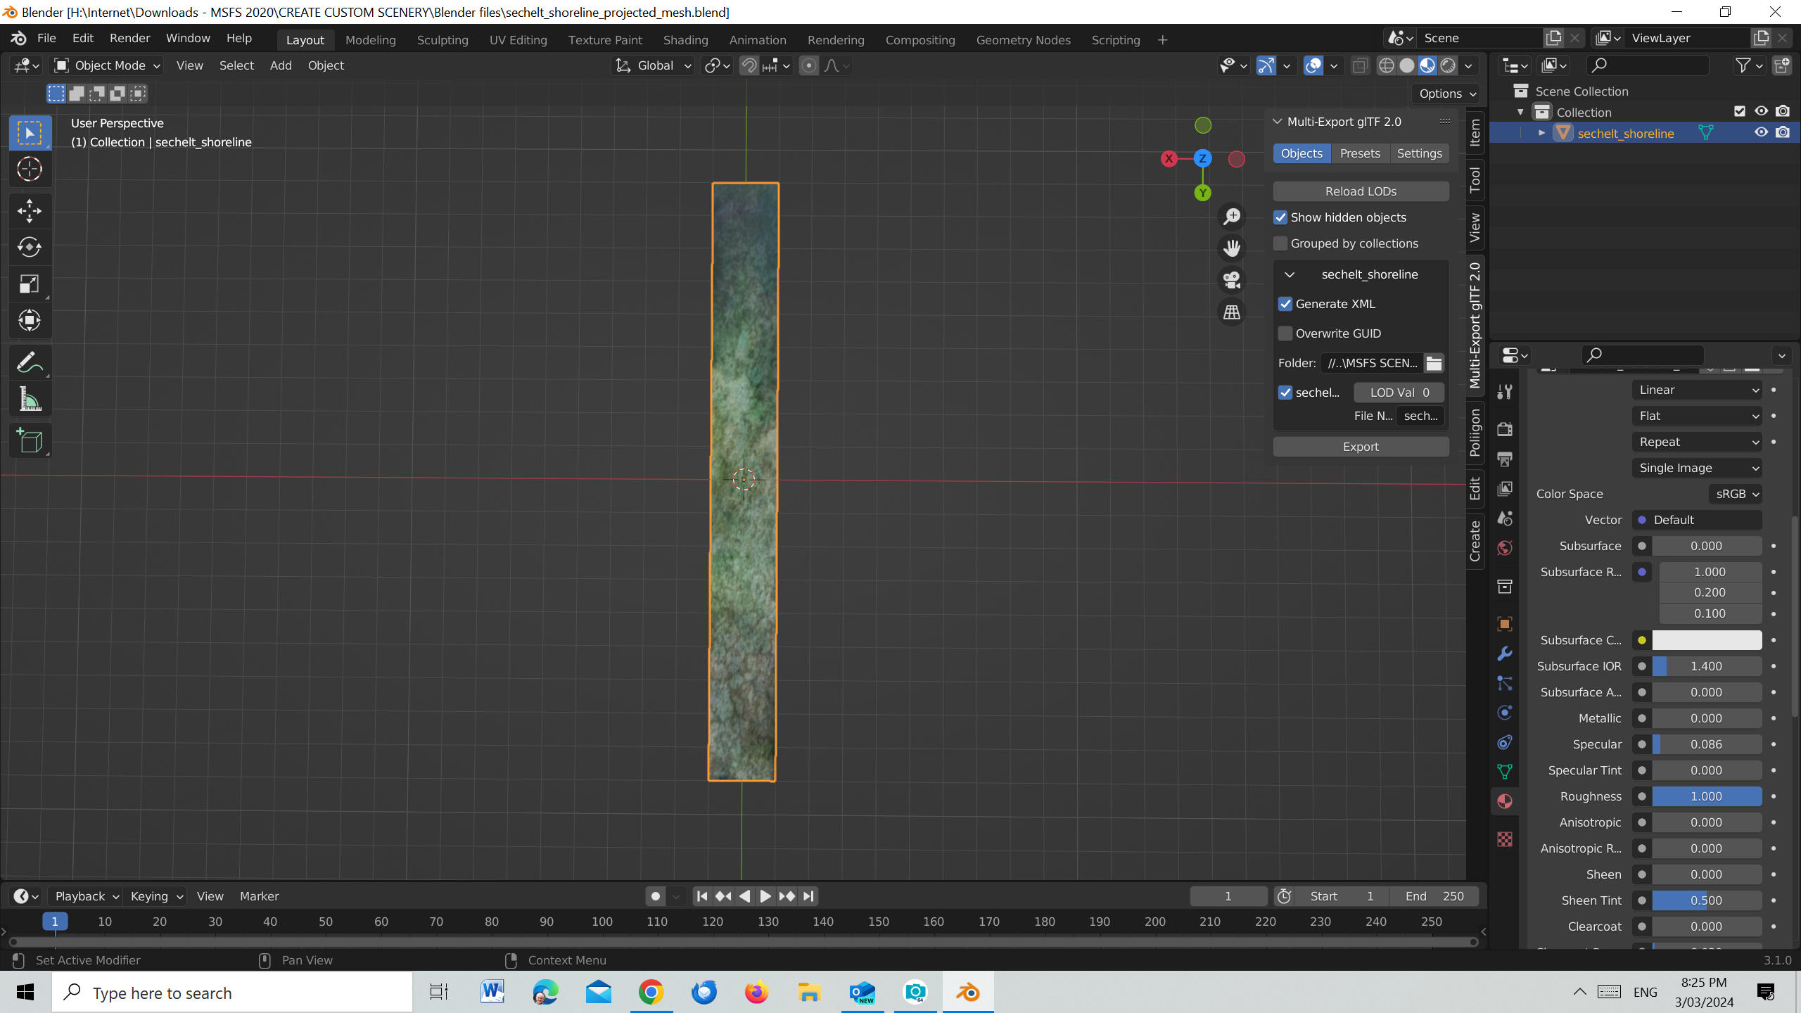This screenshot has width=1801, height=1013.
Task: Switch to UV Editing workspace
Action: (518, 40)
